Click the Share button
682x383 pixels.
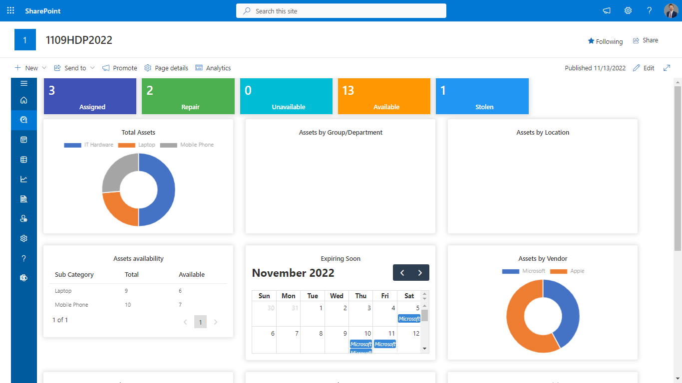645,40
